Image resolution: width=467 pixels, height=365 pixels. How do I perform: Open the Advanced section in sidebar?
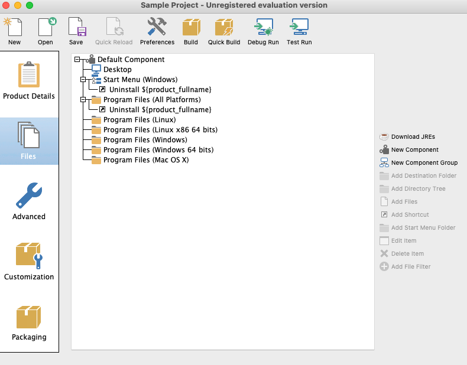[x=29, y=202]
